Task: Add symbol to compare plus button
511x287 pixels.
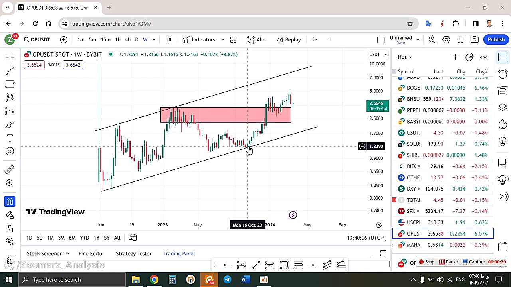Action: 64,39
